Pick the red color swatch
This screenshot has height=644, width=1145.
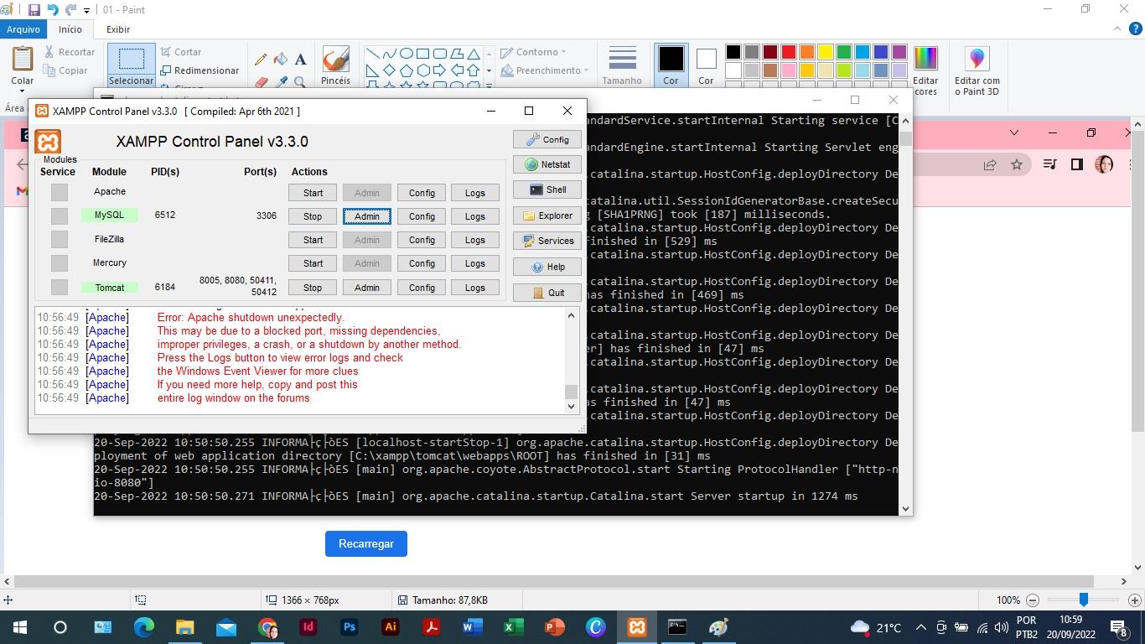click(789, 52)
